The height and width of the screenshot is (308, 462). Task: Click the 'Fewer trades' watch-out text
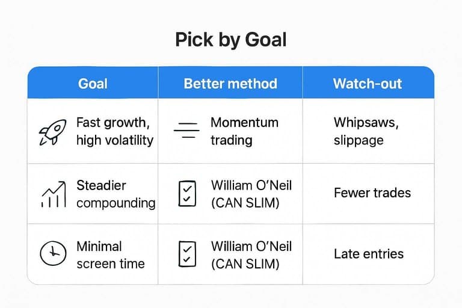click(x=372, y=193)
